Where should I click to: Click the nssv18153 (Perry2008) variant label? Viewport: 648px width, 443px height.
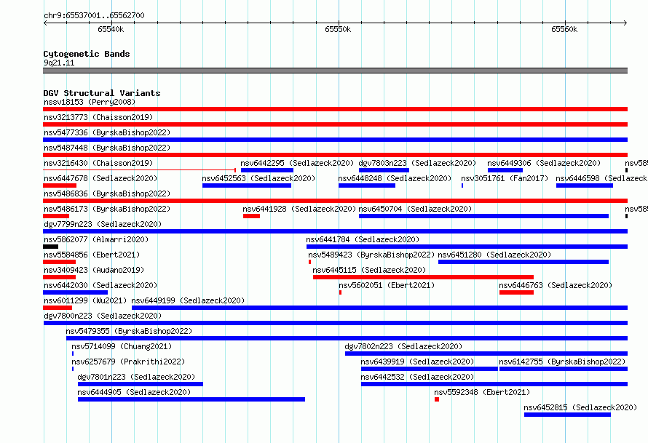click(x=90, y=102)
